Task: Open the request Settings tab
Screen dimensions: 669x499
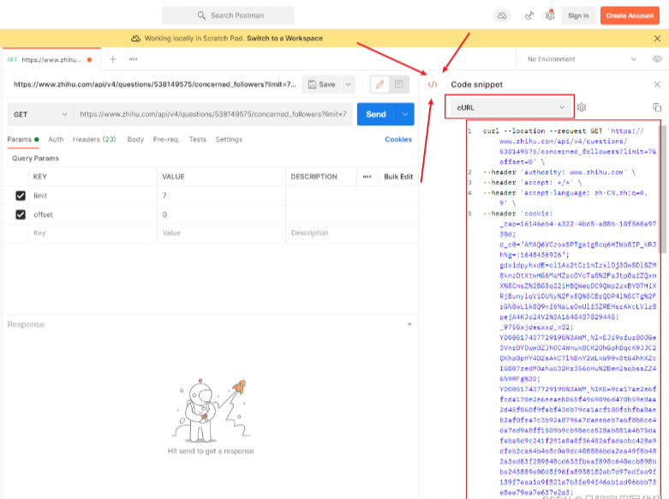Action: [229, 139]
